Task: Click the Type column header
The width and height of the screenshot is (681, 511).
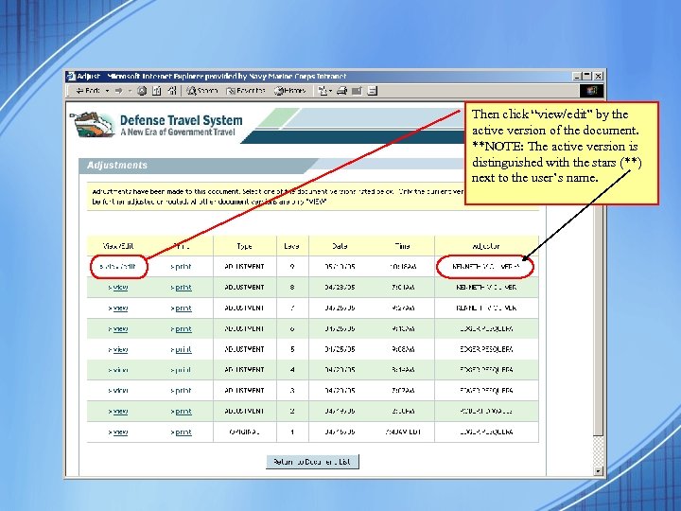Action: pos(245,246)
